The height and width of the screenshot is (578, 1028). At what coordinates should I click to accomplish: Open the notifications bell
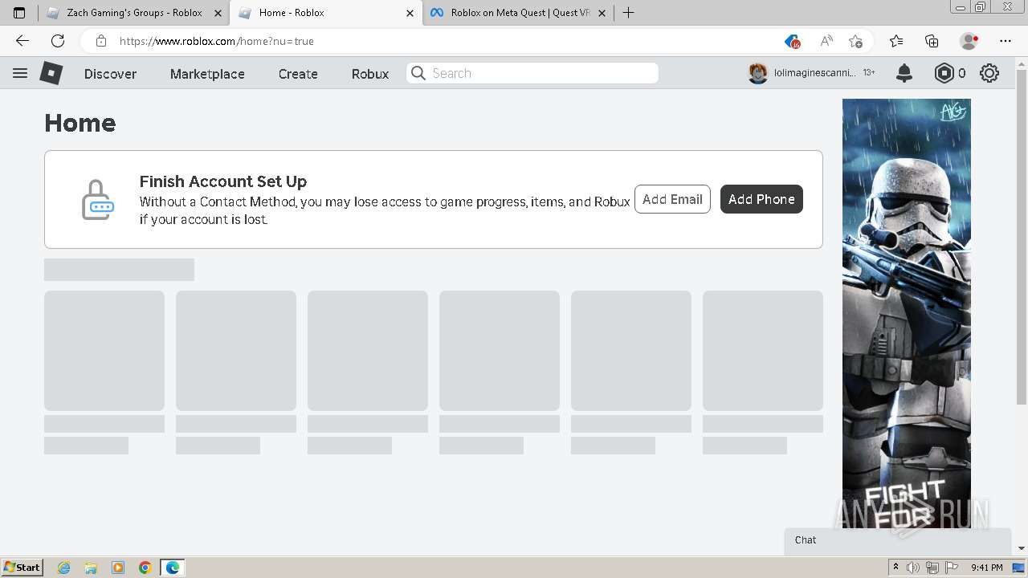point(904,73)
